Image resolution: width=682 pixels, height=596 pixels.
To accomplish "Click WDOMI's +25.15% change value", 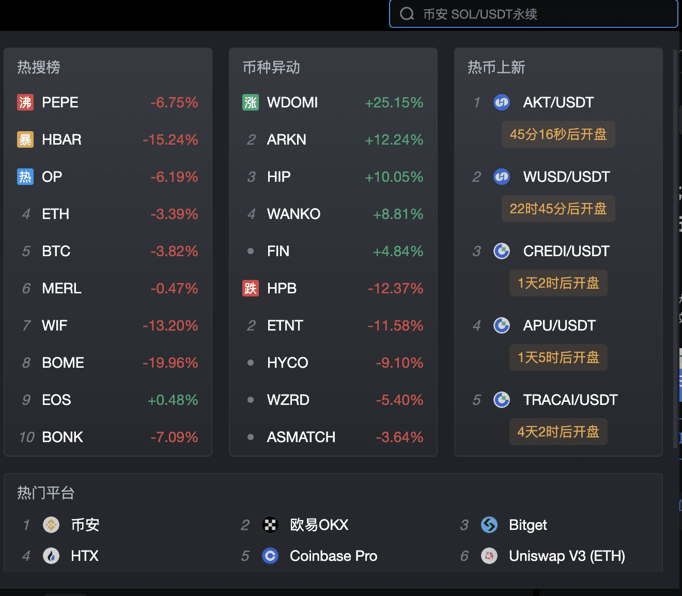I will [394, 102].
